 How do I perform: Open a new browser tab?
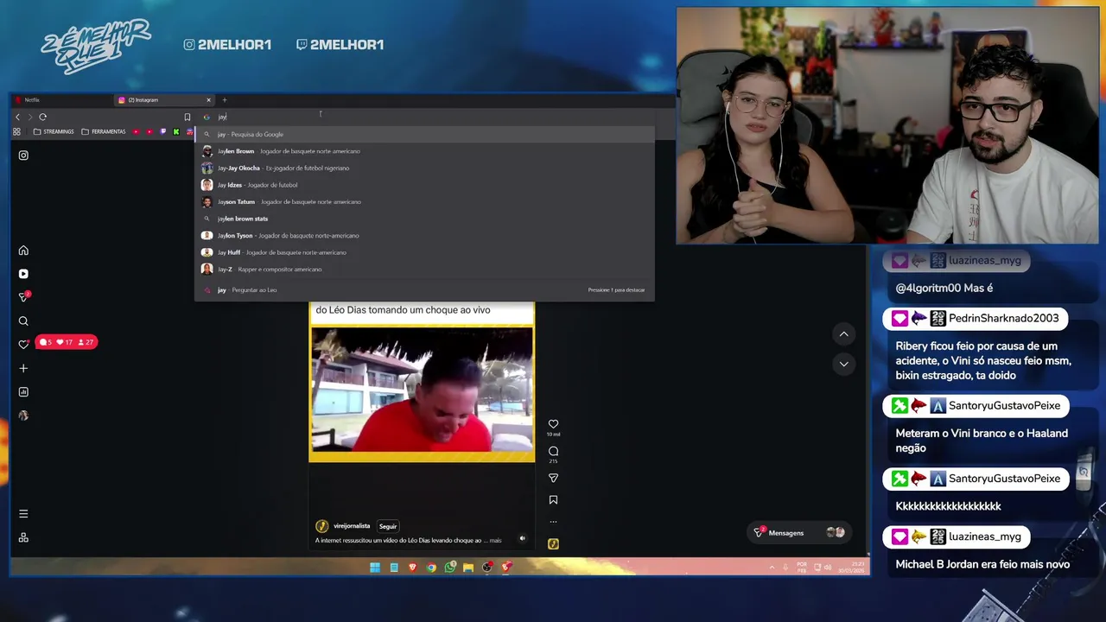224,100
